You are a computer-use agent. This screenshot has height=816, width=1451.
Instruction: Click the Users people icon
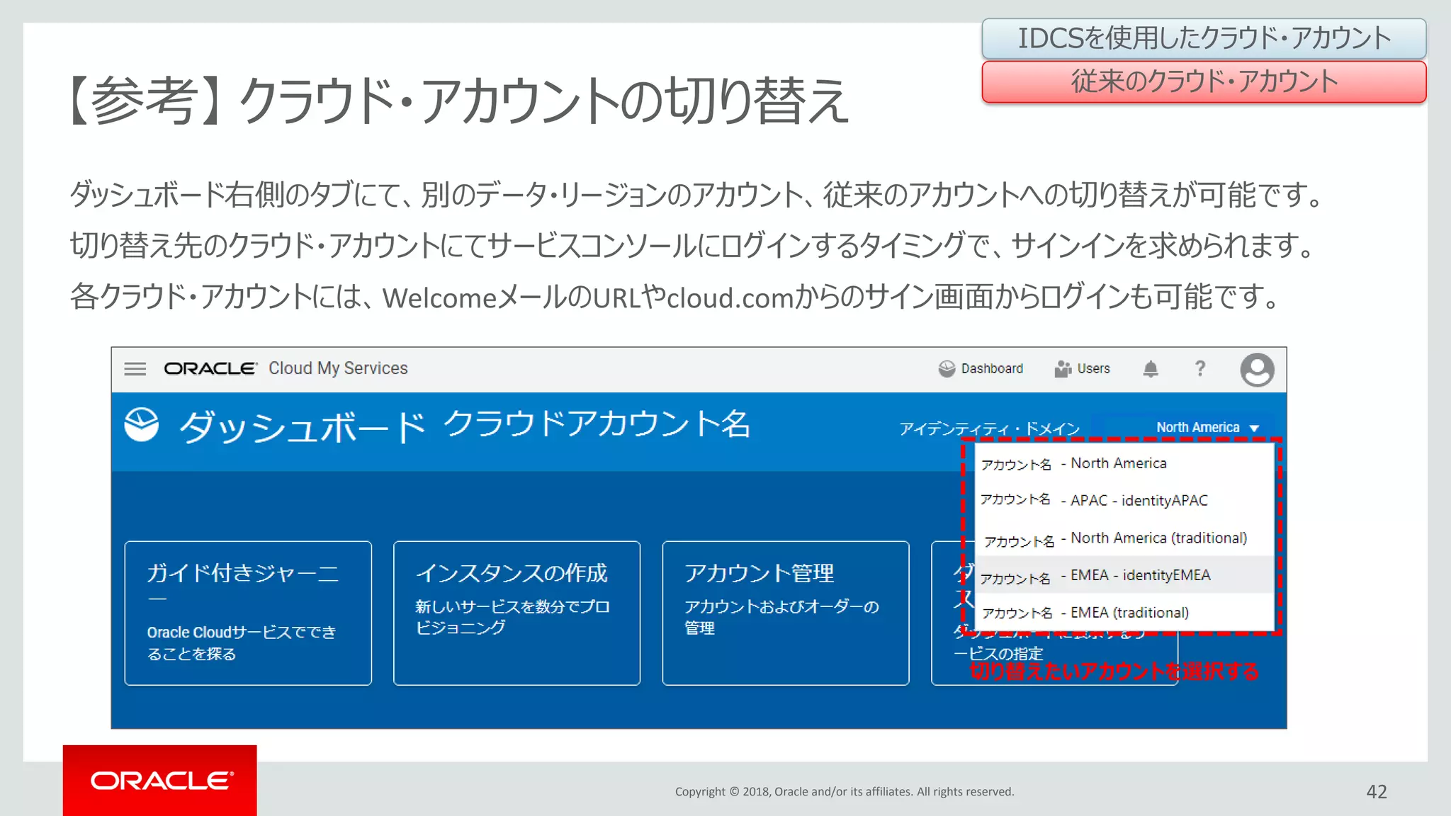pos(1062,368)
